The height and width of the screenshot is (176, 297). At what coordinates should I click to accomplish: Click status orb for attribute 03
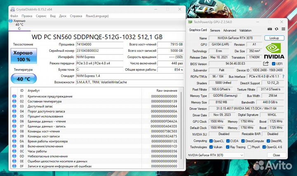(x=14, y=106)
